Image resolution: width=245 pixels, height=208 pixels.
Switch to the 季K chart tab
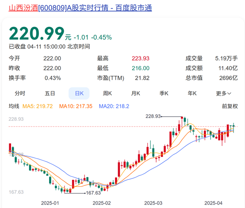coord(164,93)
